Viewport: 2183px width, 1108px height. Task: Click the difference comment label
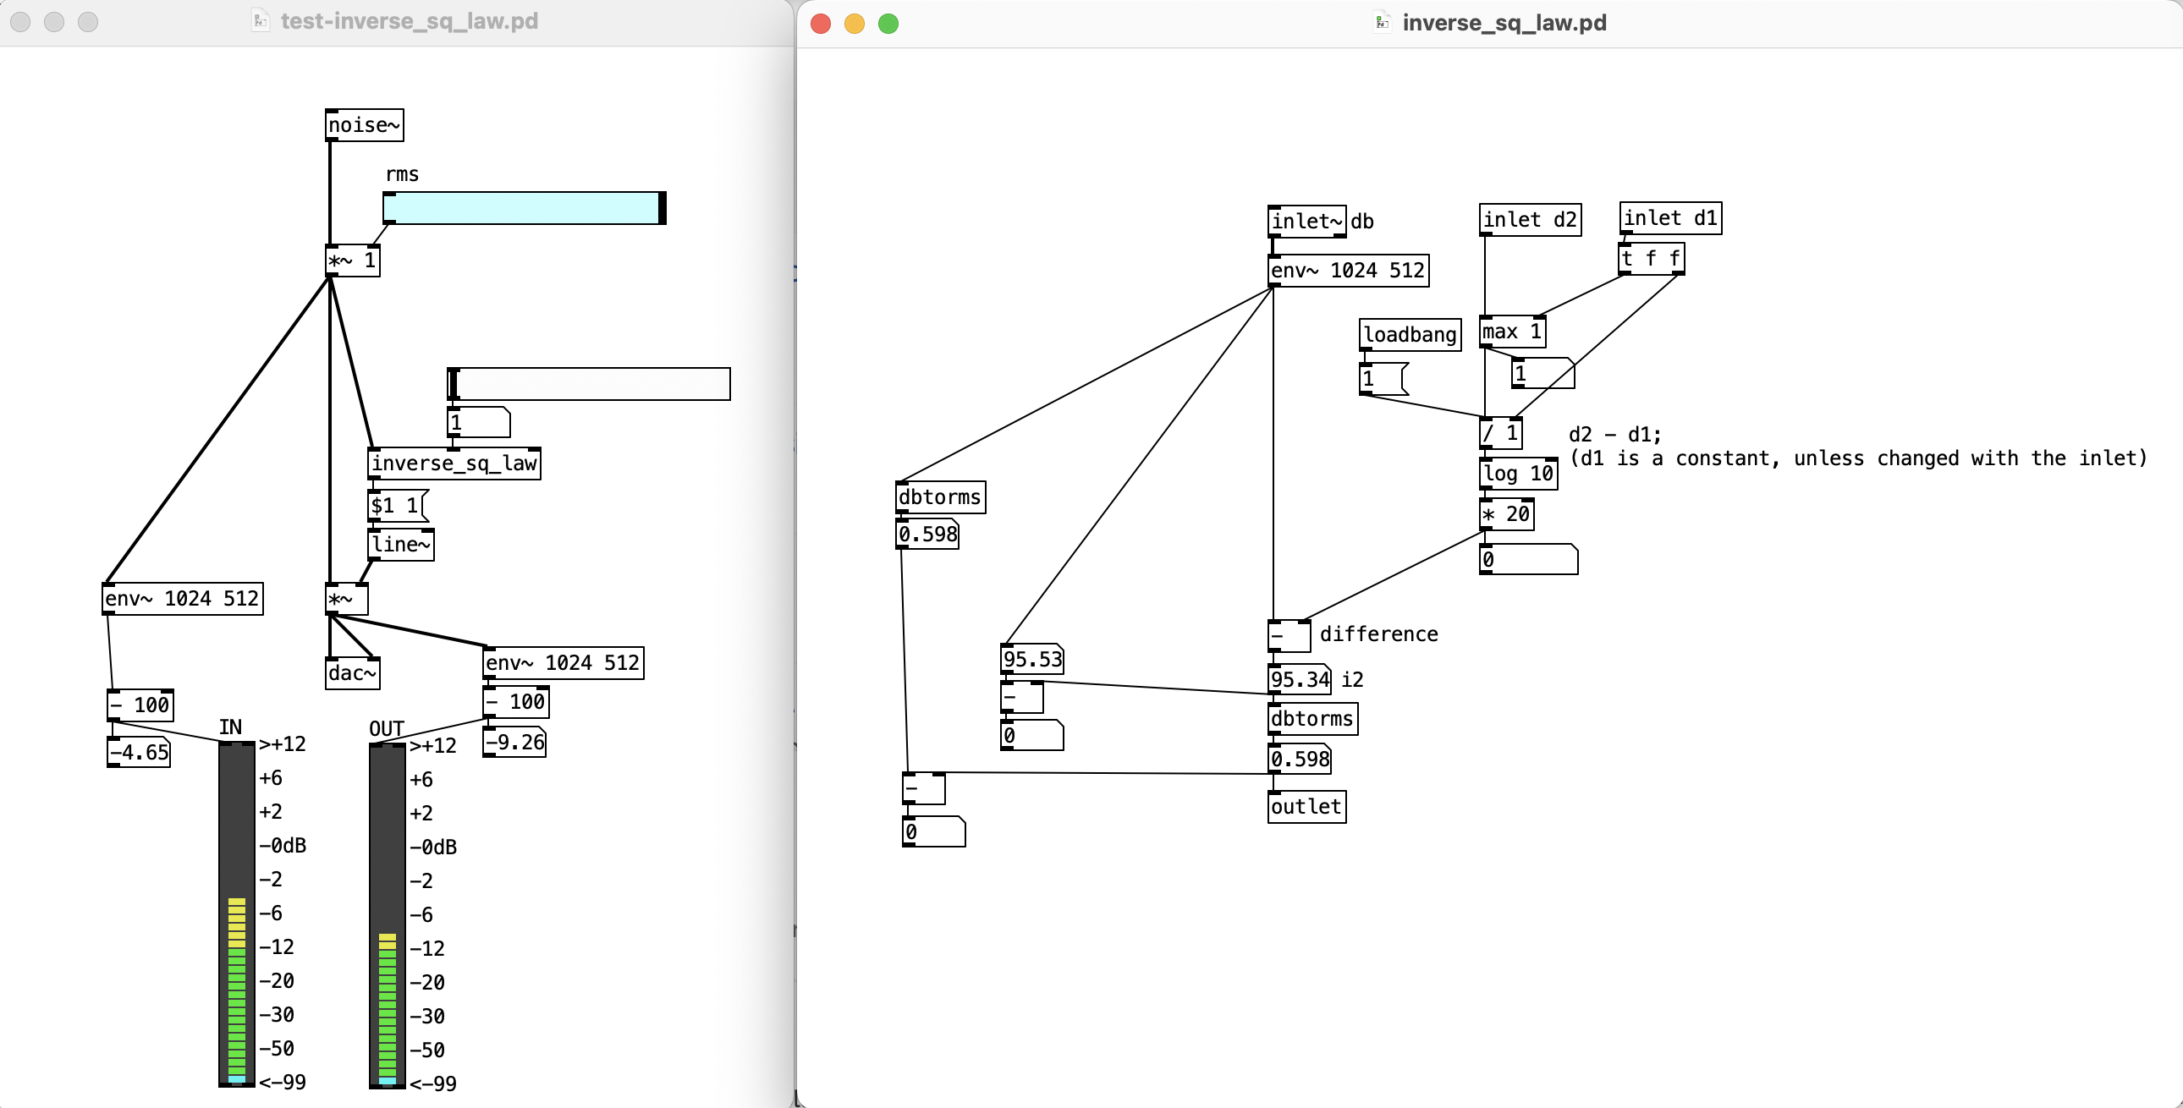[x=1379, y=634]
